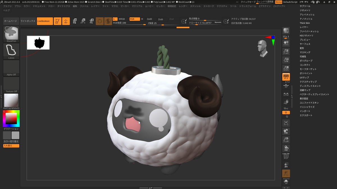Open the Alpha (アルファ) menu
Image resolution: width=337 pixels, height=189 pixels.
click(8, 6)
